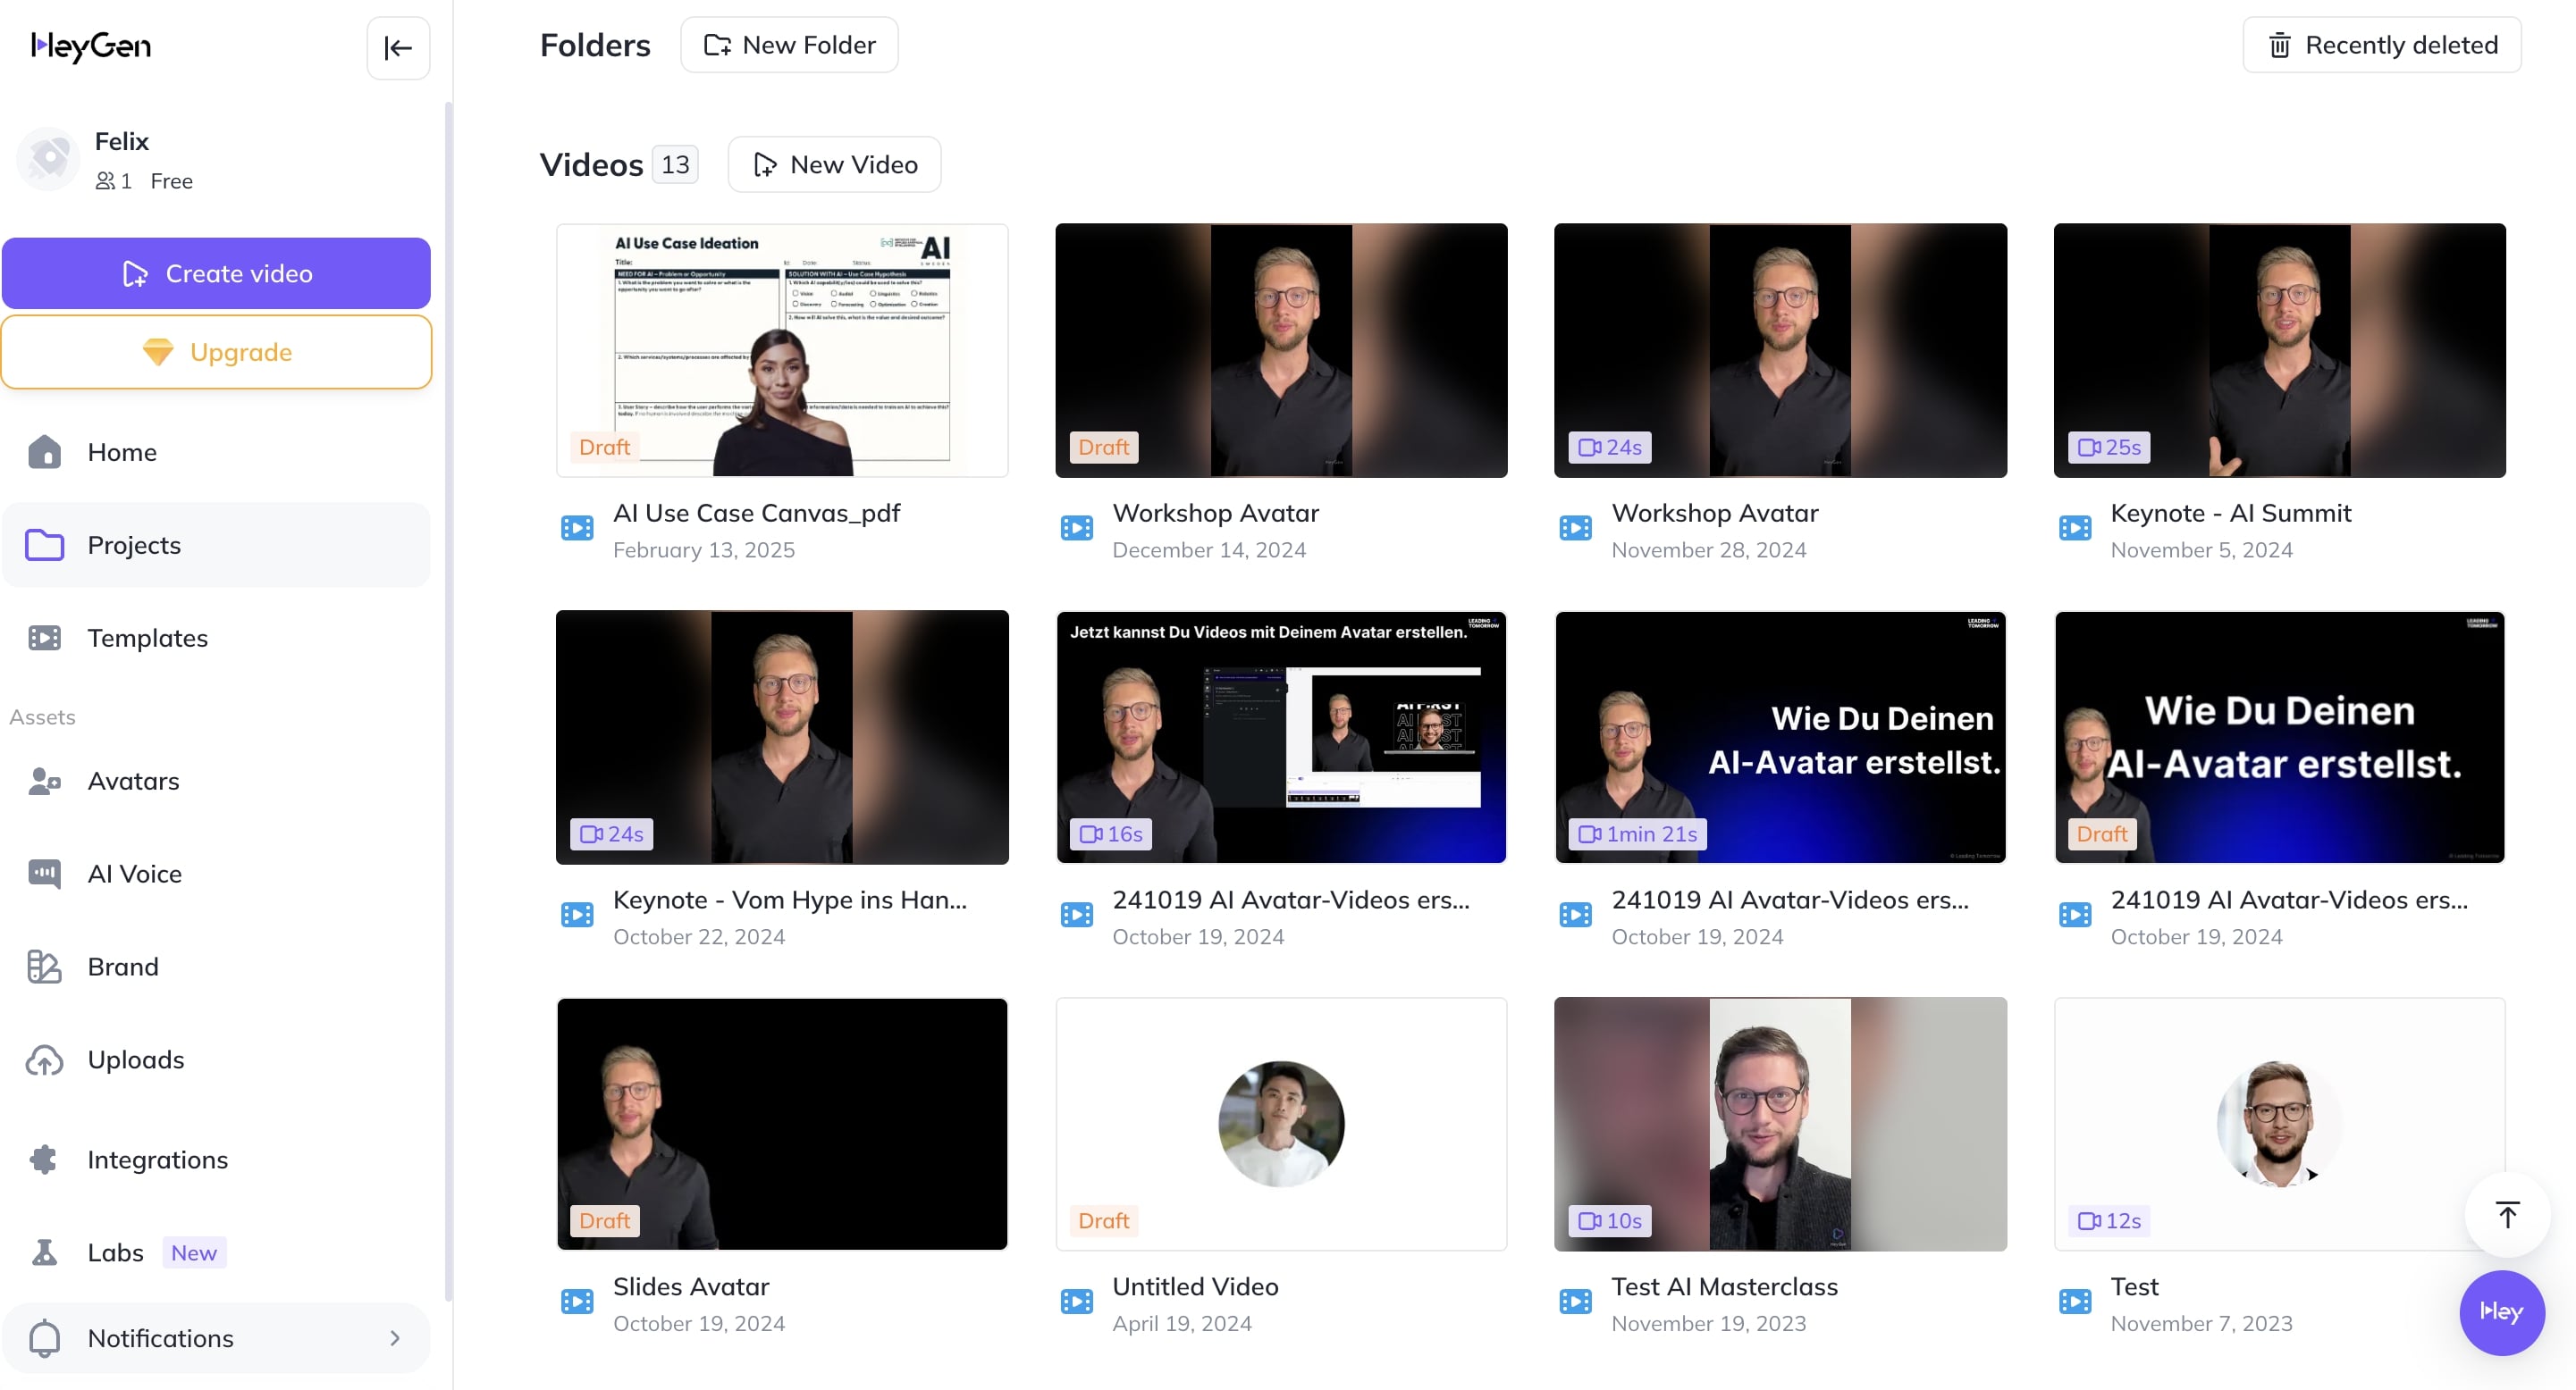The height and width of the screenshot is (1390, 2576).
Task: Open Recently deleted items
Action: (x=2381, y=45)
